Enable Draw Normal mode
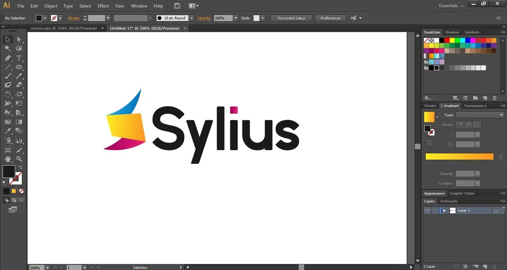Viewport: 507px width, 270px height. [x=6, y=200]
